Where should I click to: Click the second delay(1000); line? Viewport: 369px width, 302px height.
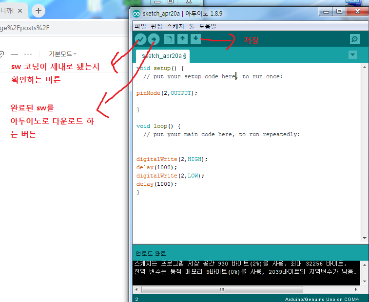[156, 184]
